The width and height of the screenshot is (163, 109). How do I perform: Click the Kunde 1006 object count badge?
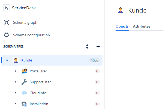pos(95,60)
